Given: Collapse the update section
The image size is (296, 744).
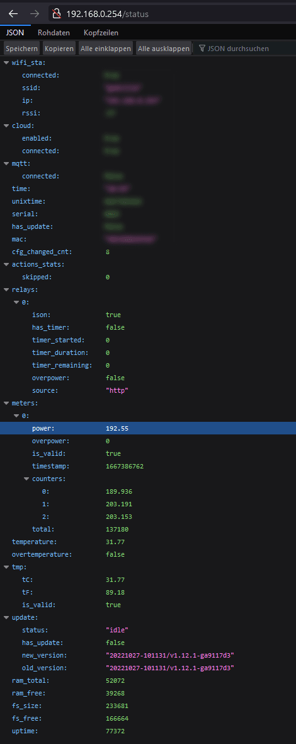Looking at the screenshot, I should tap(6, 617).
